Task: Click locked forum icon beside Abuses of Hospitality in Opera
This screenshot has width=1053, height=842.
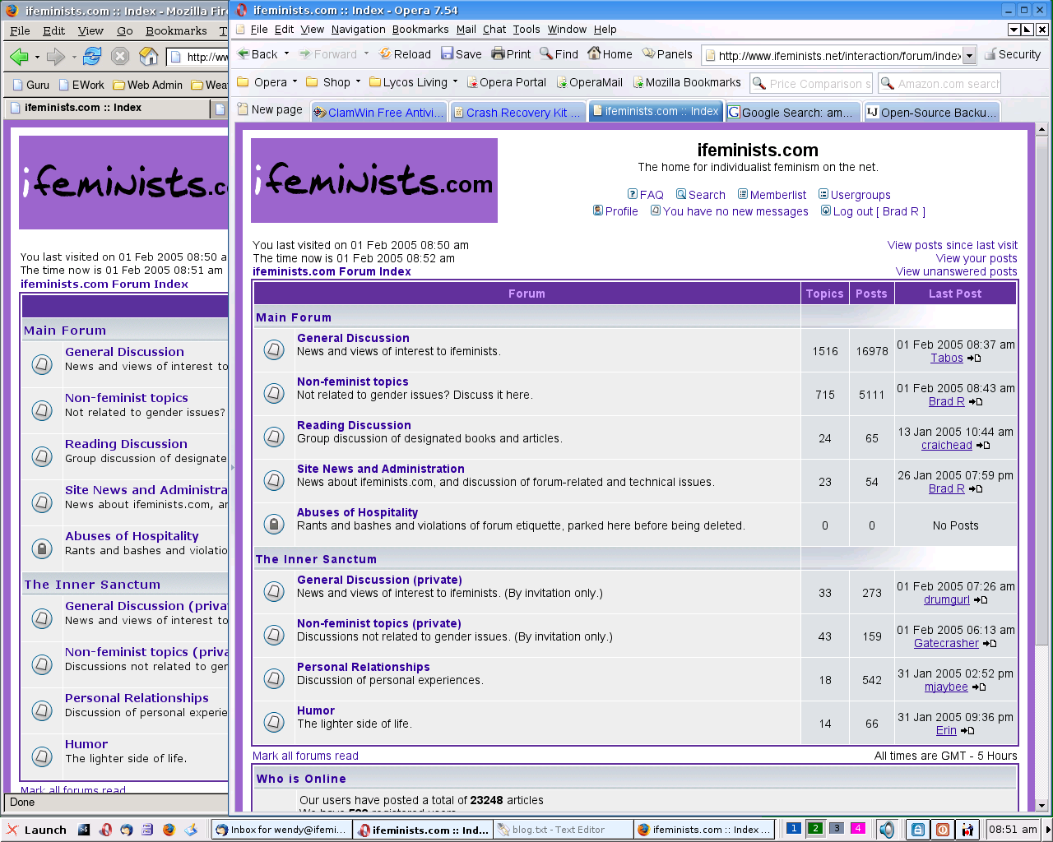Action: click(274, 525)
